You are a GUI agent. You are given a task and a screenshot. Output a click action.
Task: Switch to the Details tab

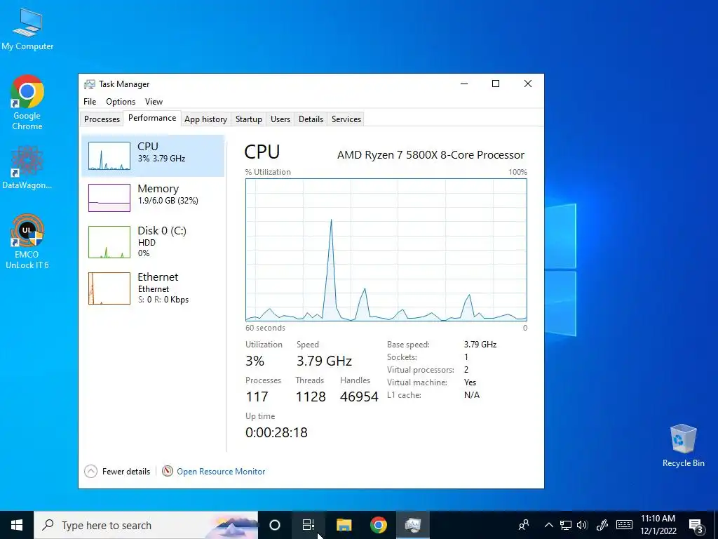coord(311,119)
